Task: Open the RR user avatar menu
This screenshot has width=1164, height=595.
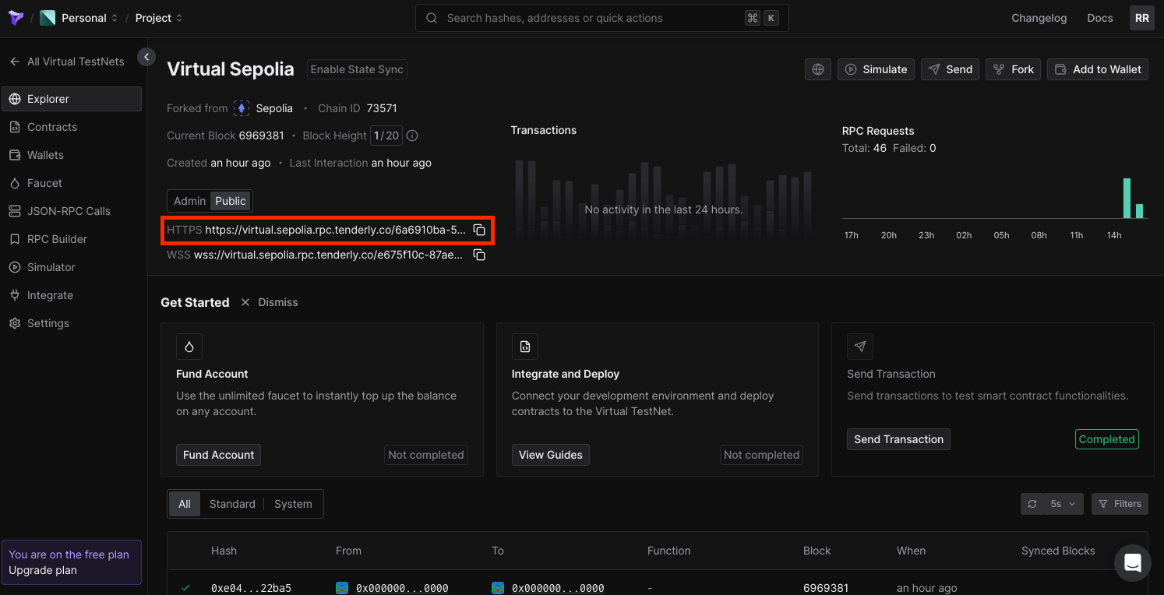Action: tap(1142, 18)
